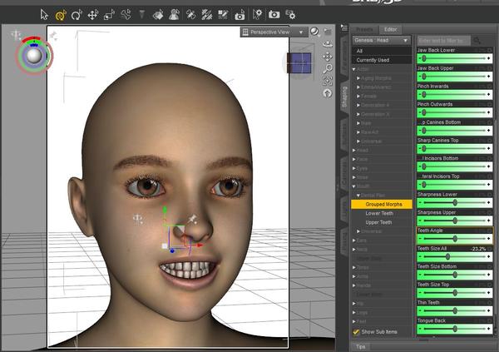
Task: Select Currently Used filter
Action: point(372,59)
